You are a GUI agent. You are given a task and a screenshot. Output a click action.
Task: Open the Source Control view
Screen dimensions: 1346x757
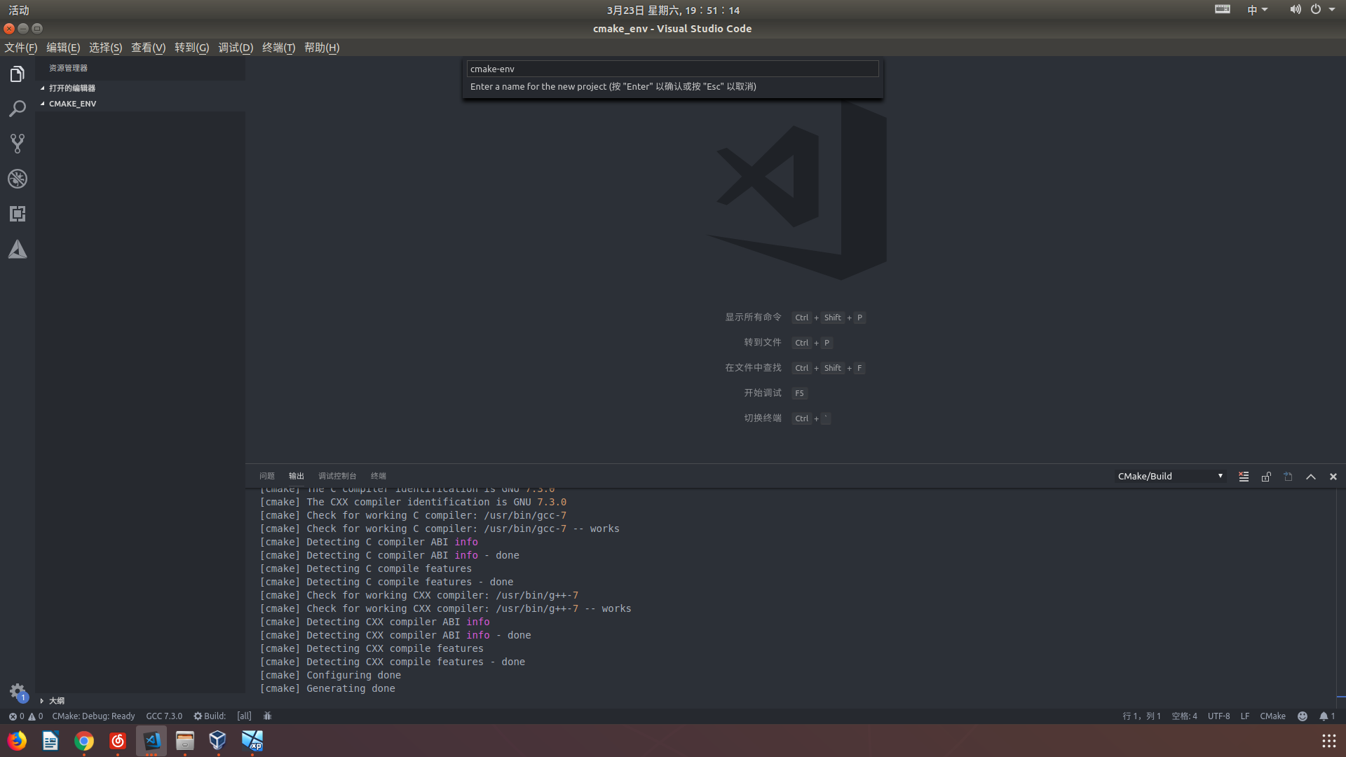(x=18, y=144)
